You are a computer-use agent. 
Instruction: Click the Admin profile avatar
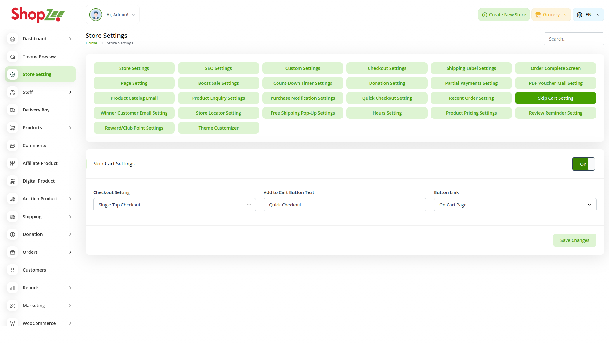click(x=96, y=15)
